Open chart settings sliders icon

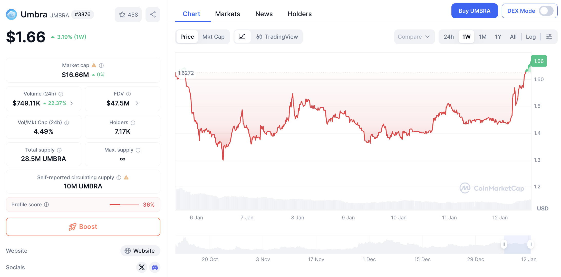(549, 37)
